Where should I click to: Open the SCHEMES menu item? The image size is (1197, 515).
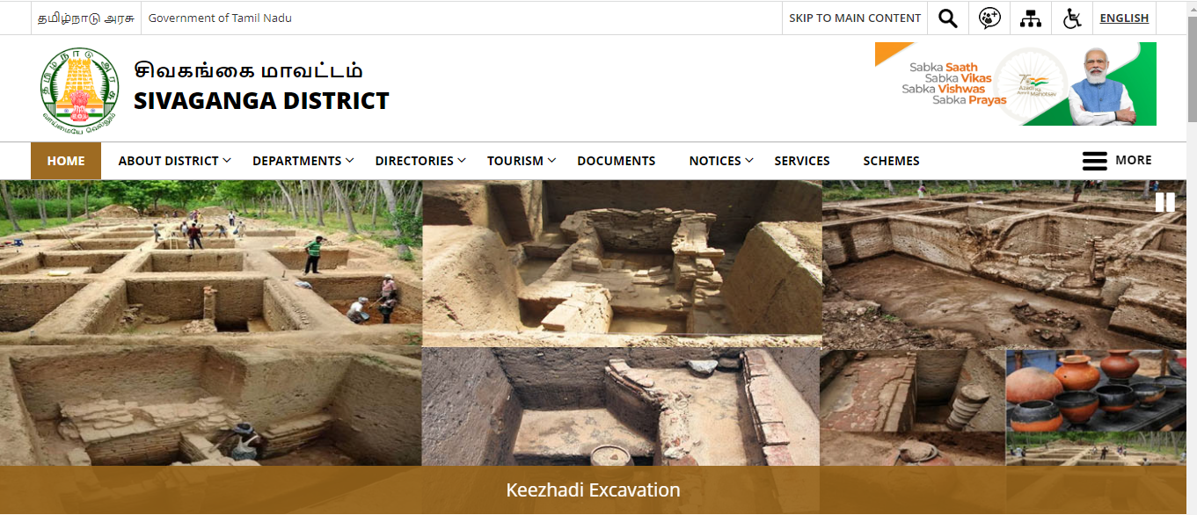(x=891, y=161)
